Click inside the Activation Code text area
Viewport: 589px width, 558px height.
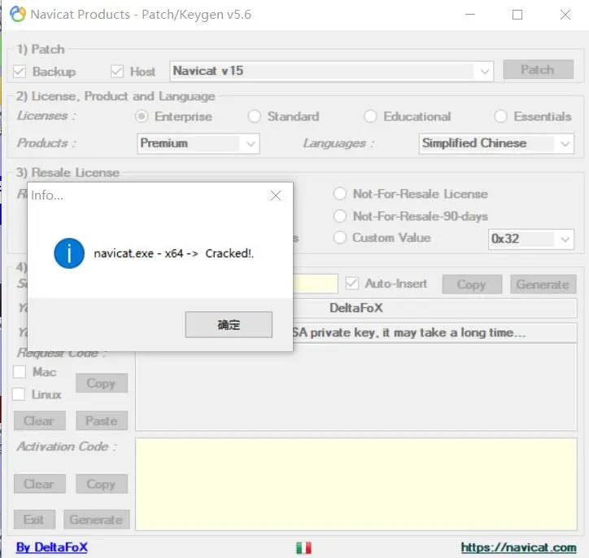(x=356, y=485)
